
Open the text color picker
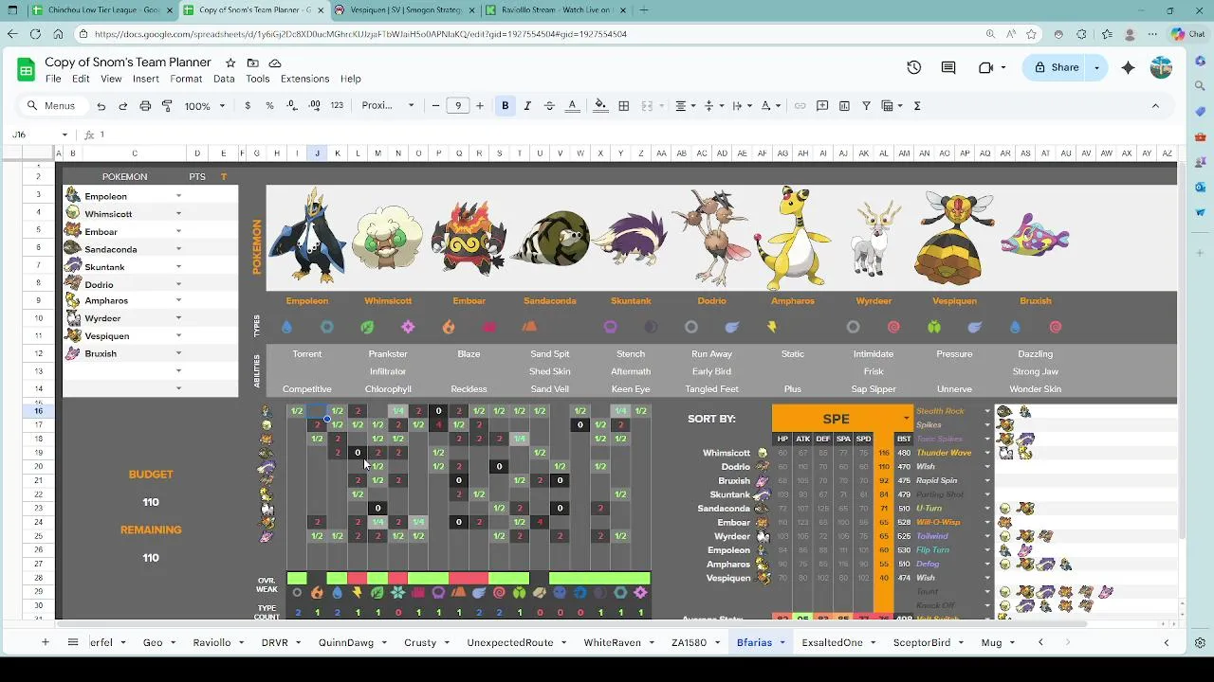(x=572, y=106)
